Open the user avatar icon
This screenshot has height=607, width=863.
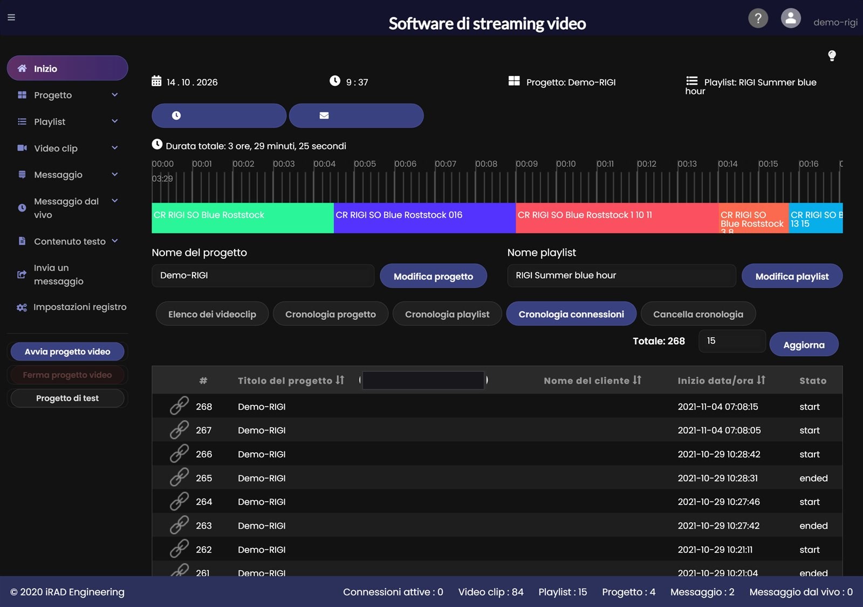[791, 18]
